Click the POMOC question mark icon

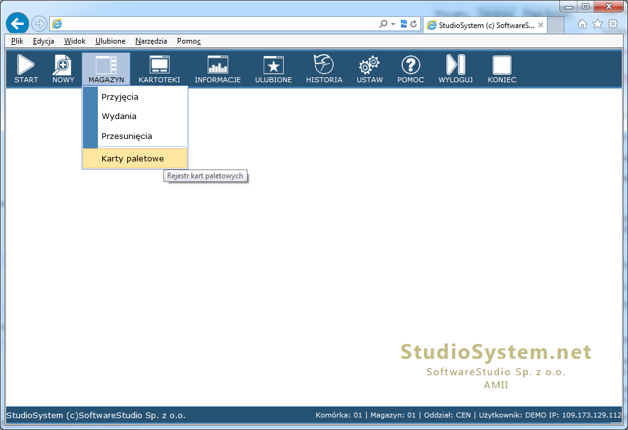(410, 69)
